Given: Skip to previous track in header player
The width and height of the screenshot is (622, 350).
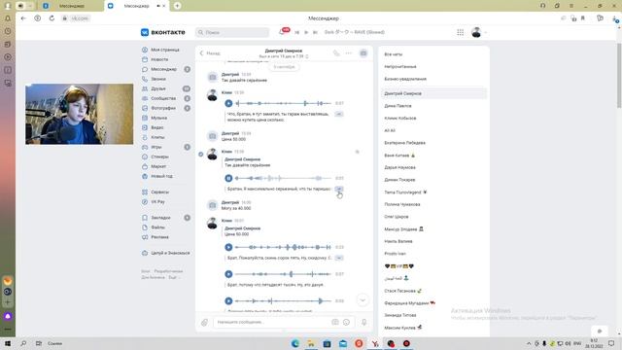Looking at the screenshot, I should pyautogui.click(x=296, y=32).
